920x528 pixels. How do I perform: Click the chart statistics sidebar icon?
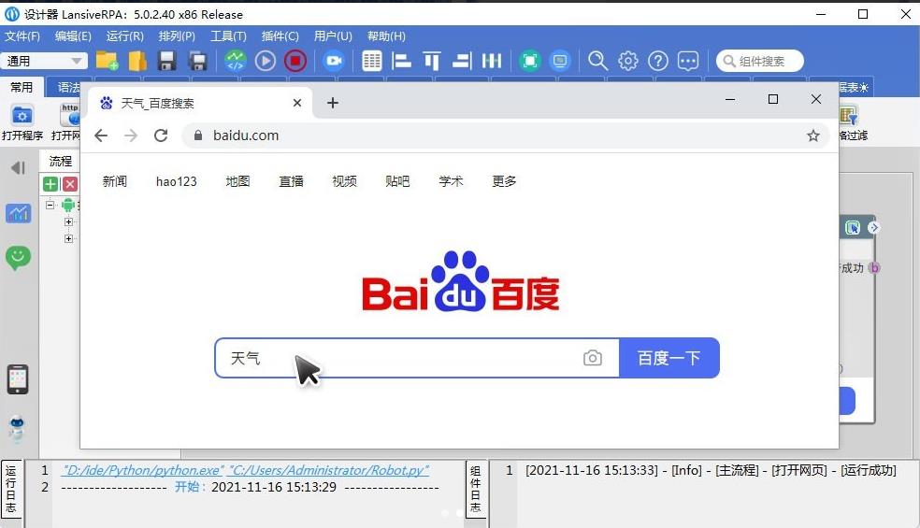click(x=18, y=213)
